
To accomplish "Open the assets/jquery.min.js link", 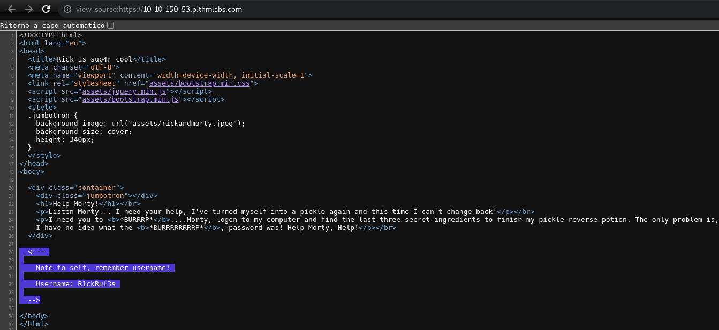I will pos(124,91).
